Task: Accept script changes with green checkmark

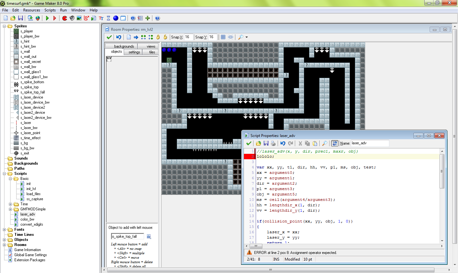Action: pyautogui.click(x=249, y=143)
